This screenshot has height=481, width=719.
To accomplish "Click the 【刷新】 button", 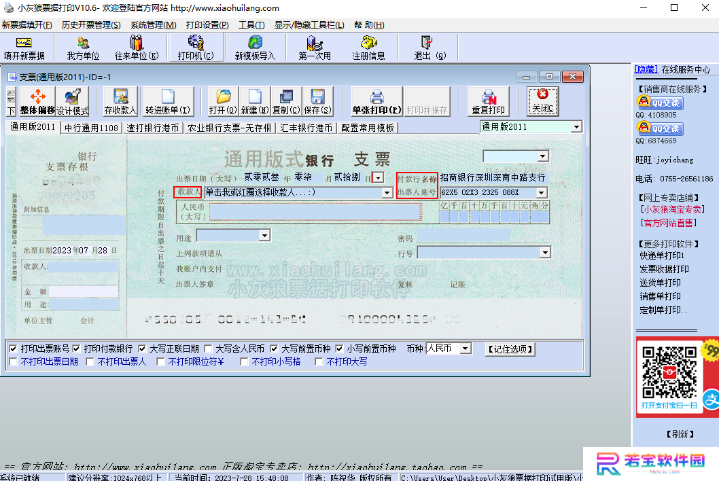I will (680, 434).
